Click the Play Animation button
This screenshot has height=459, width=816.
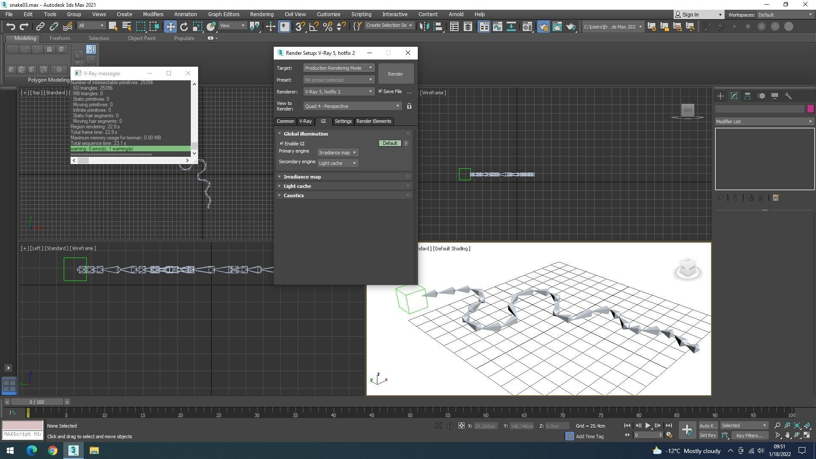pyautogui.click(x=648, y=425)
